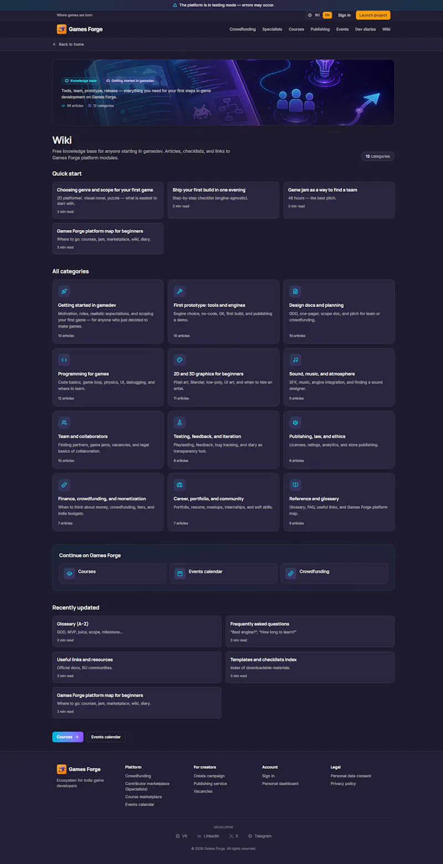Click the gradient Courses button at bottom
This screenshot has height=864, width=443.
[68, 737]
